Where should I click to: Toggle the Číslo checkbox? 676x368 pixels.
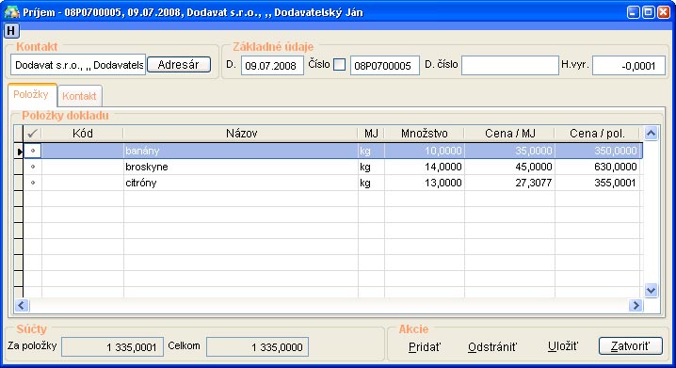click(340, 65)
